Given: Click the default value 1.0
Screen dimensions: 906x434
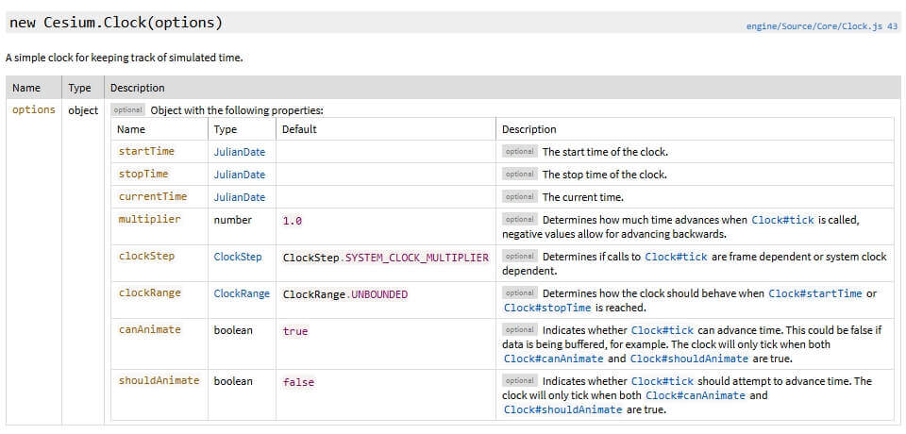Looking at the screenshot, I should (x=293, y=222).
